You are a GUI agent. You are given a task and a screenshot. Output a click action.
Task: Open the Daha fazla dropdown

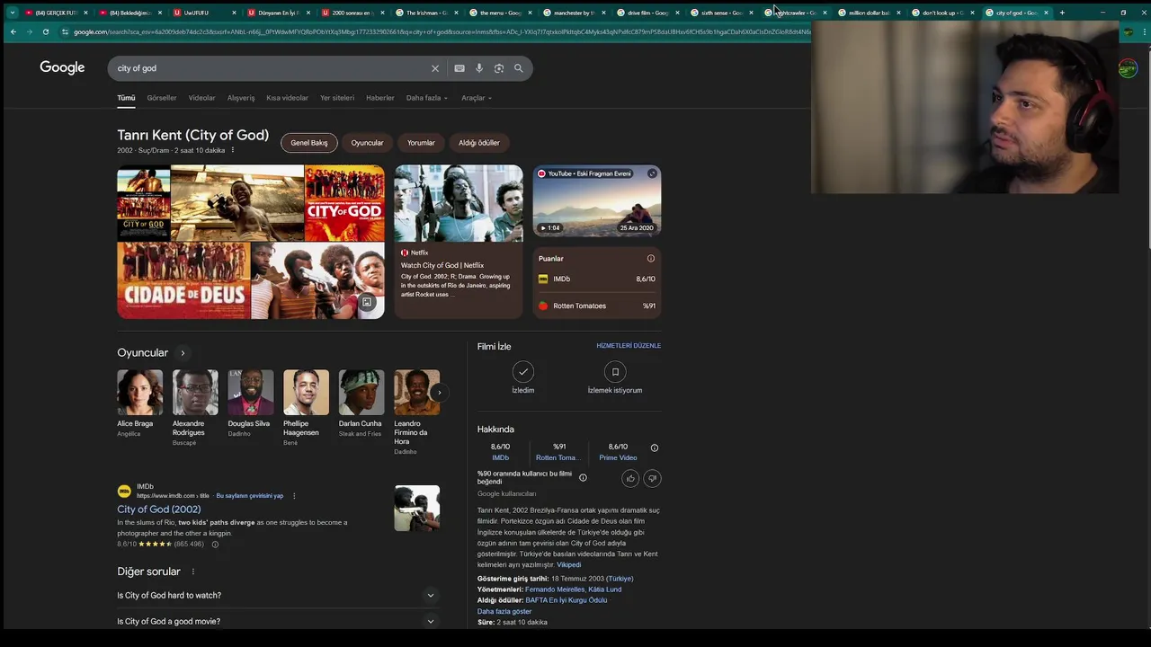pyautogui.click(x=426, y=98)
